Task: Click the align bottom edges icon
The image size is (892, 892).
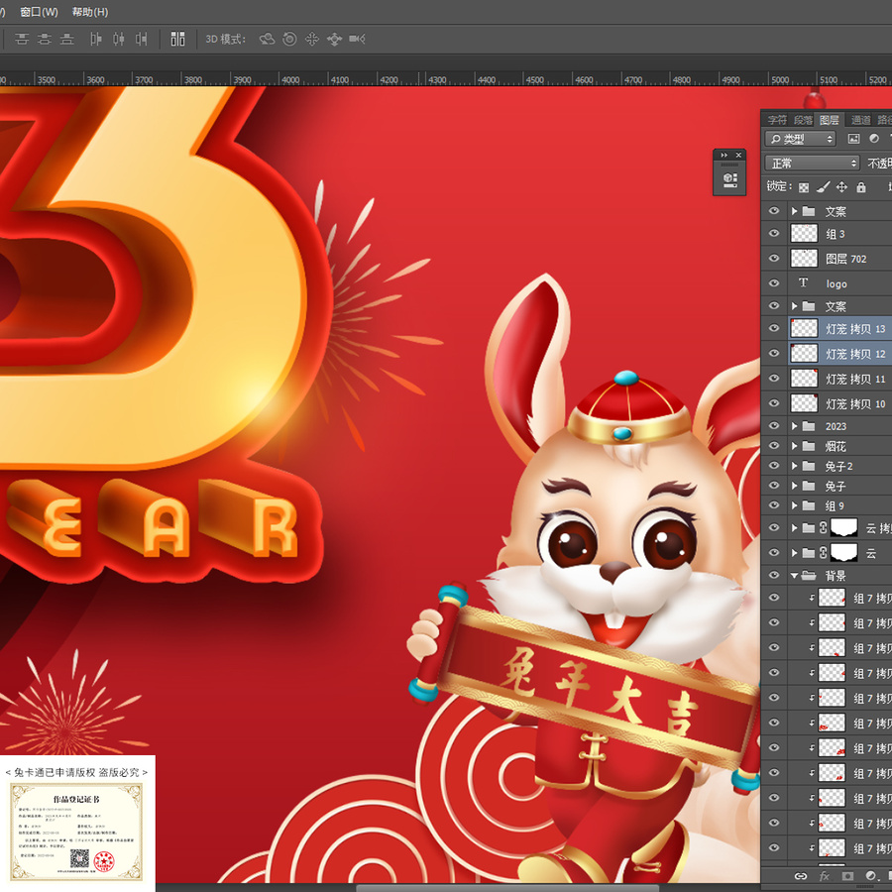Action: (x=67, y=39)
